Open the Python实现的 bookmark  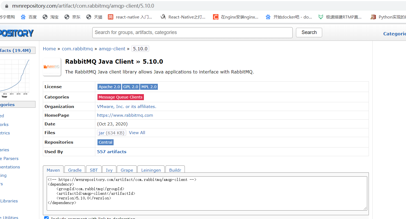(x=388, y=17)
